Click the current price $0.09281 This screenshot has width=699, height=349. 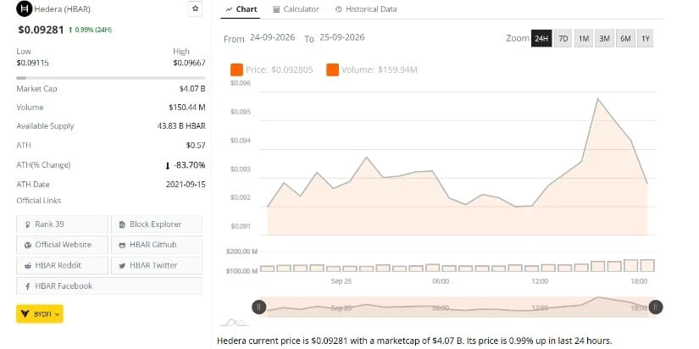point(41,30)
